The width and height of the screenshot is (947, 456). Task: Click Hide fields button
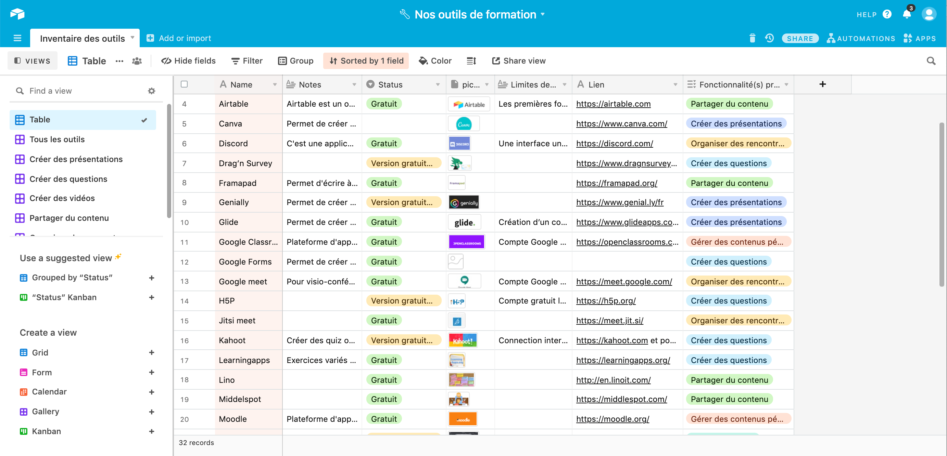point(189,61)
